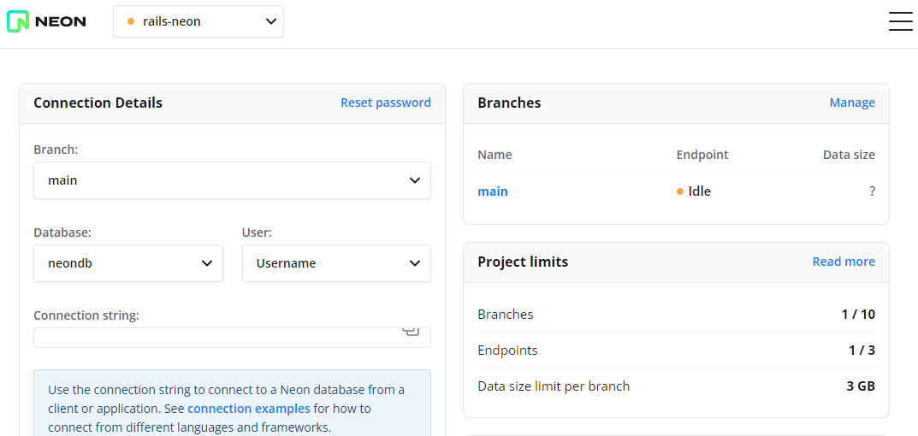The height and width of the screenshot is (436, 918).
Task: Click the 3 GB data size limit
Action: coord(861,386)
